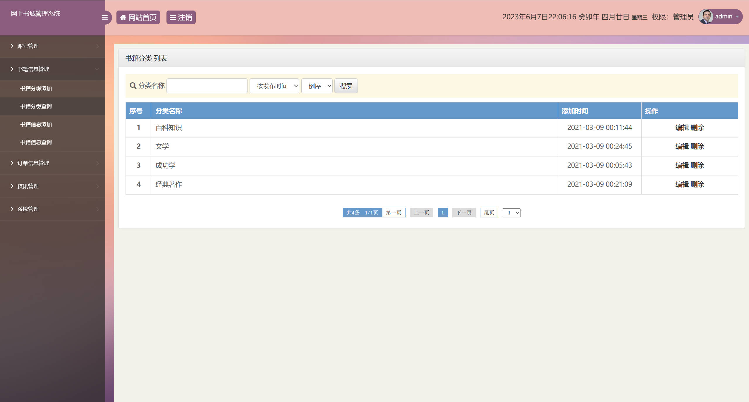Focus the 分类名称 search input

207,86
